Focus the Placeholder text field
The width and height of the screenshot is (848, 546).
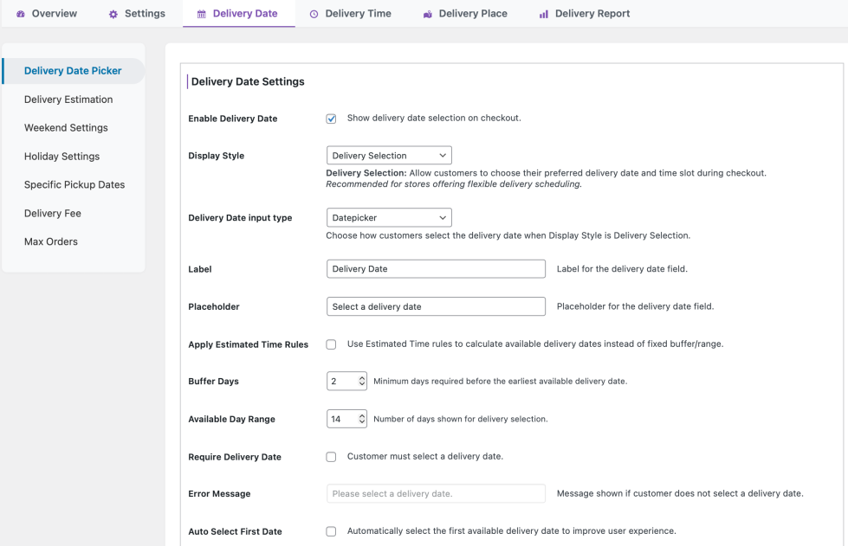click(x=436, y=306)
